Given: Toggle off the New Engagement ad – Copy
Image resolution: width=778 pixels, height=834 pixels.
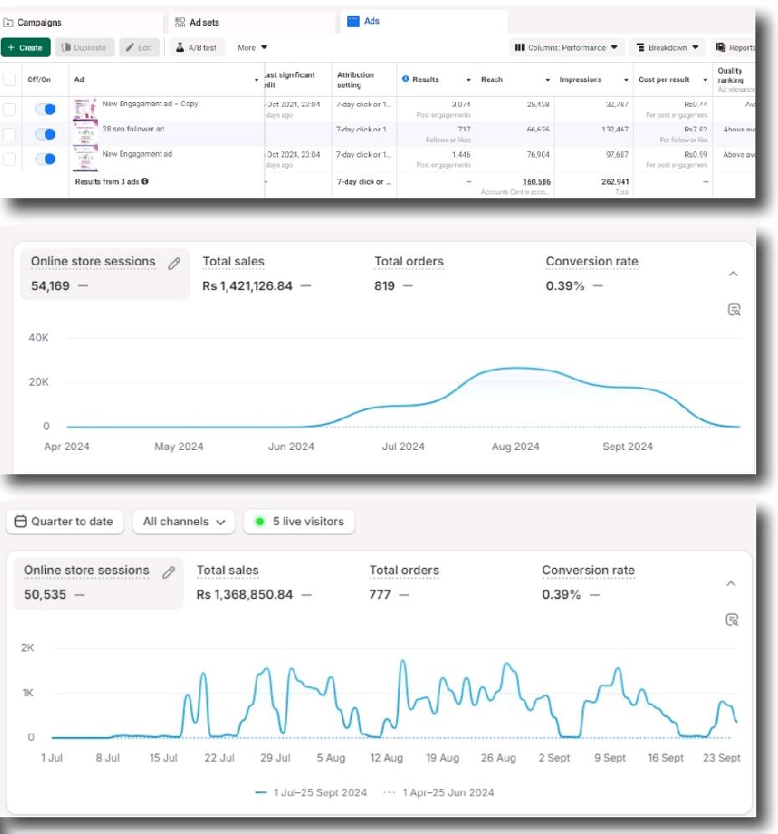Looking at the screenshot, I should (x=46, y=109).
